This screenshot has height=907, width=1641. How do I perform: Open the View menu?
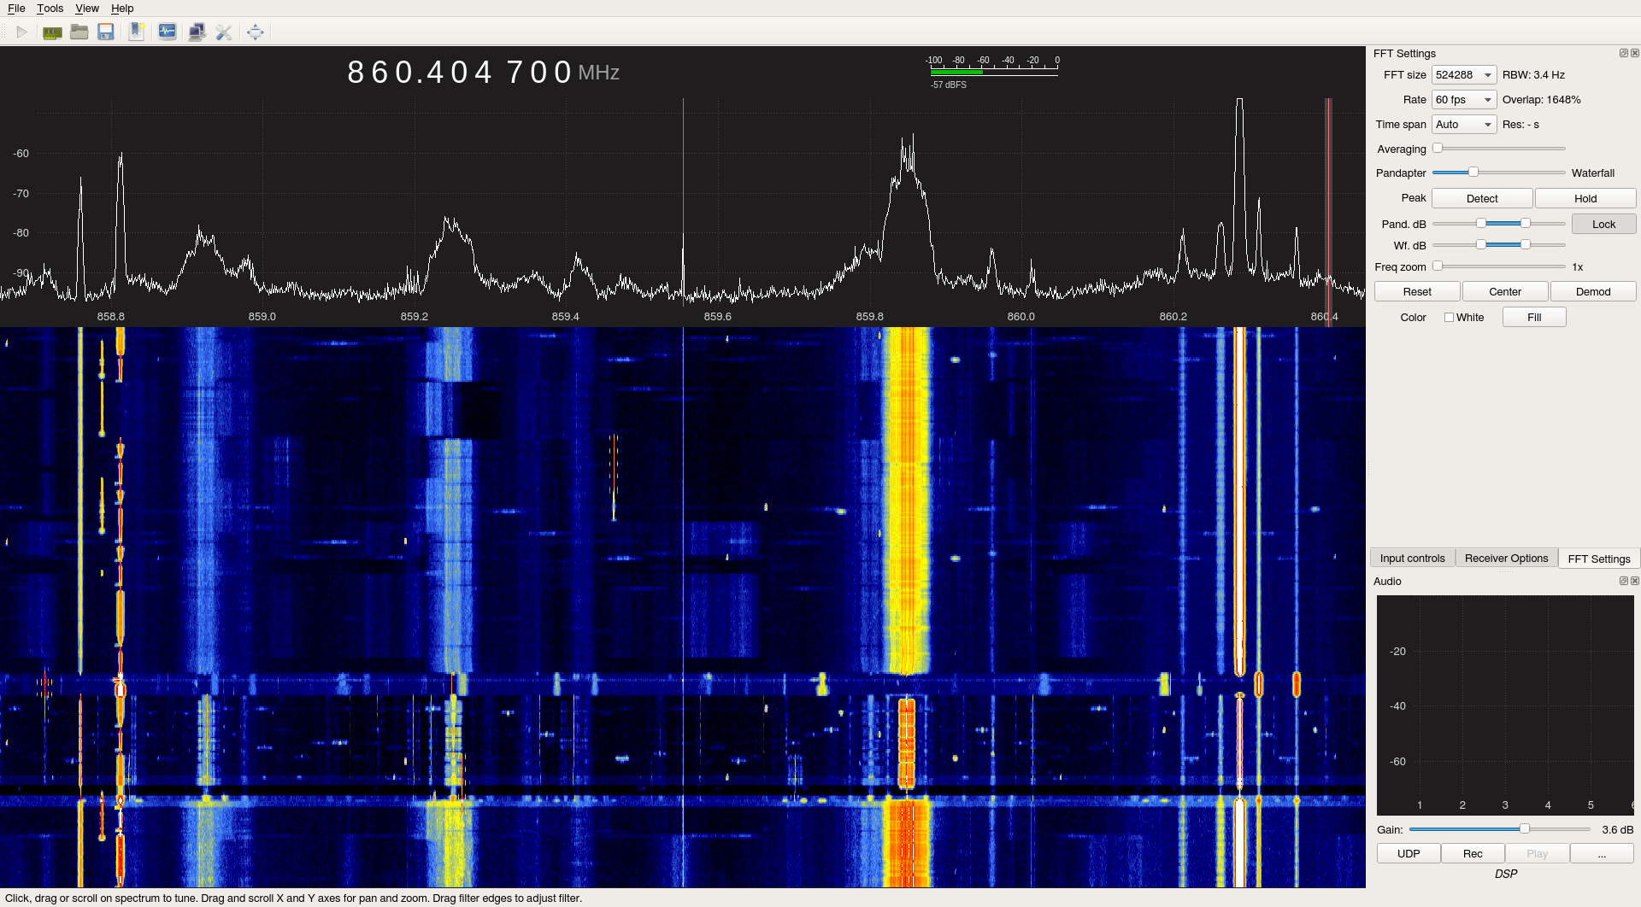tap(87, 9)
